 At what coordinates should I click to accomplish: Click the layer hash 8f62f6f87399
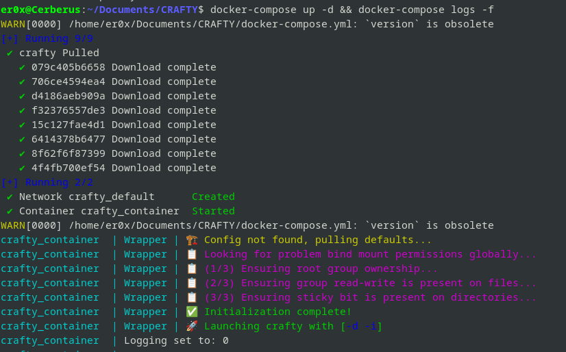[x=69, y=153]
